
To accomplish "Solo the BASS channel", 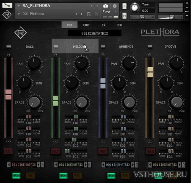I will pyautogui.click(x=8, y=151).
